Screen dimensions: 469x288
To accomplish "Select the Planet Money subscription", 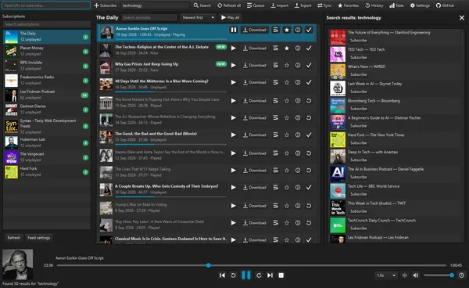I will tap(47, 51).
